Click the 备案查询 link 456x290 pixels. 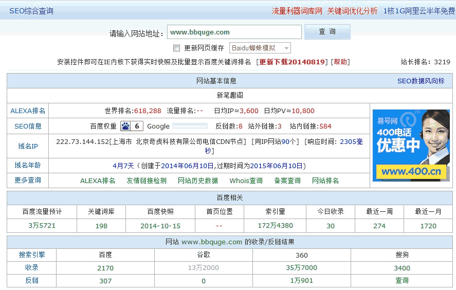[287, 180]
